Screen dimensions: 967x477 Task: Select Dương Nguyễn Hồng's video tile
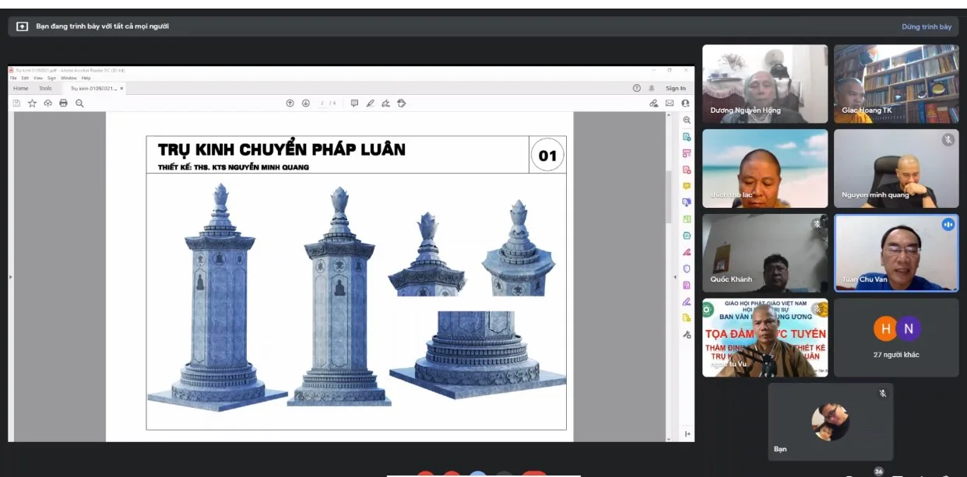pos(765,84)
